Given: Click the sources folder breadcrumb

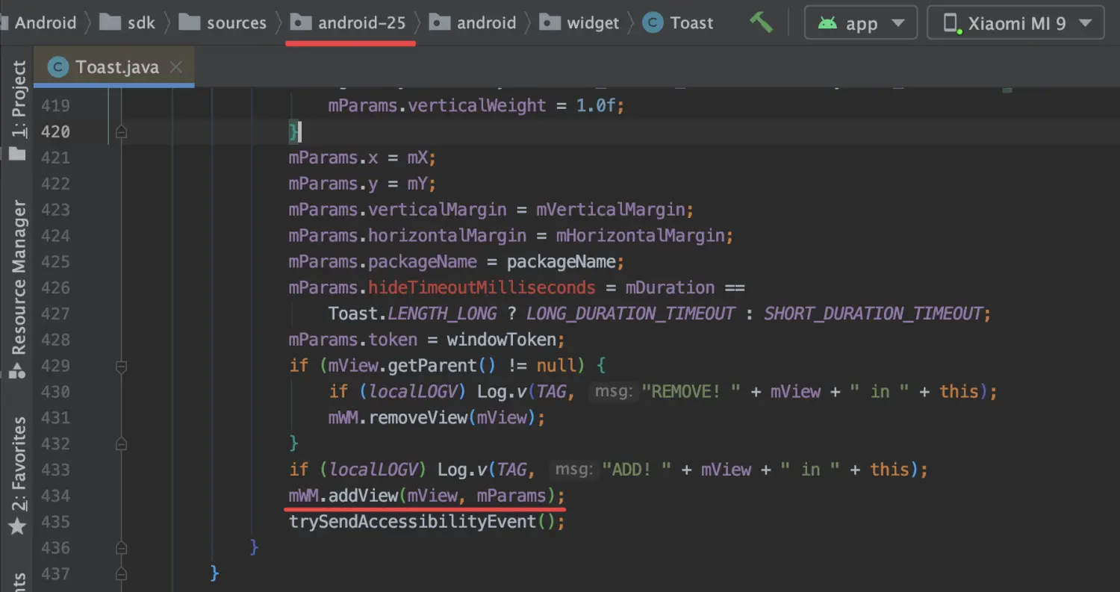Looking at the screenshot, I should (x=223, y=22).
